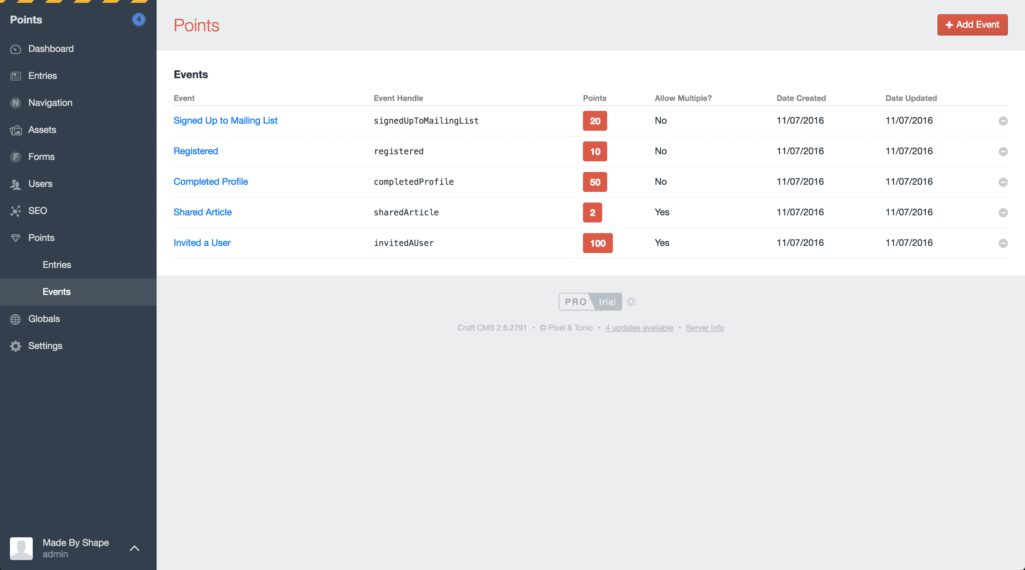
Task: Click the Add Event button
Action: 972,25
